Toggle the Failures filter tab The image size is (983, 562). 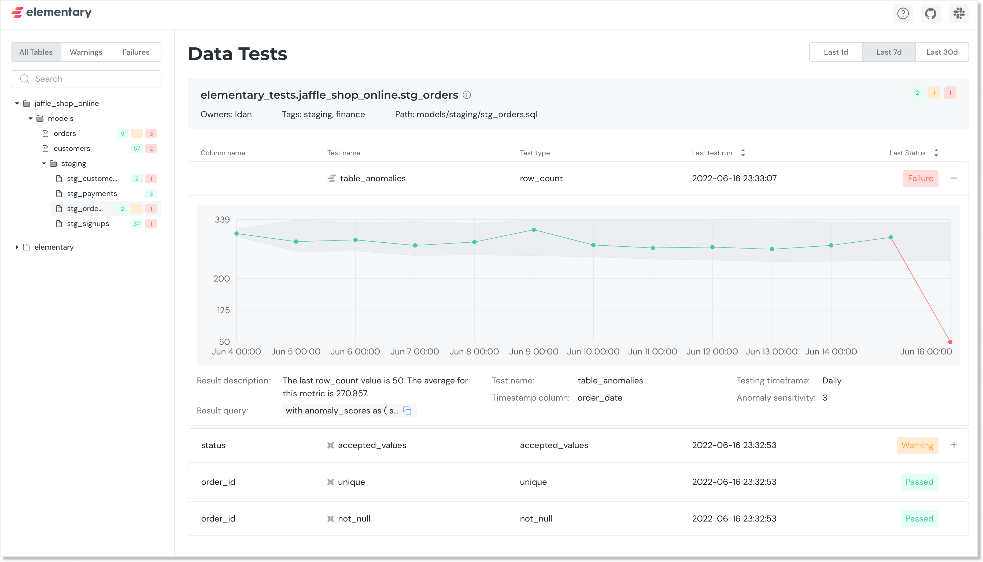(135, 52)
